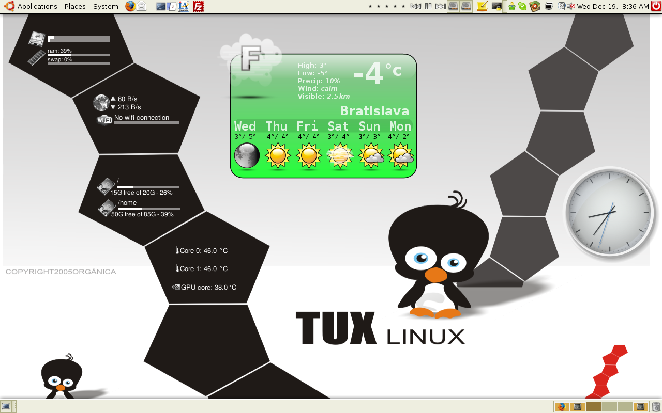Image resolution: width=662 pixels, height=413 pixels.
Task: Click the left disk mounter icon
Action: pos(453,6)
